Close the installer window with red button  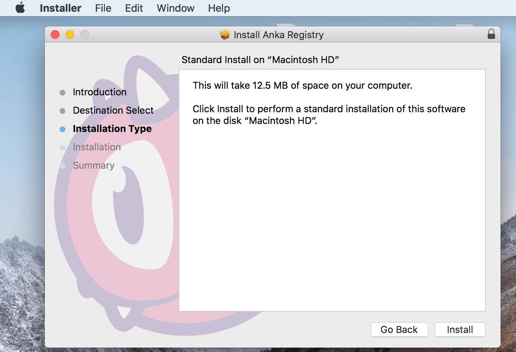[55, 34]
